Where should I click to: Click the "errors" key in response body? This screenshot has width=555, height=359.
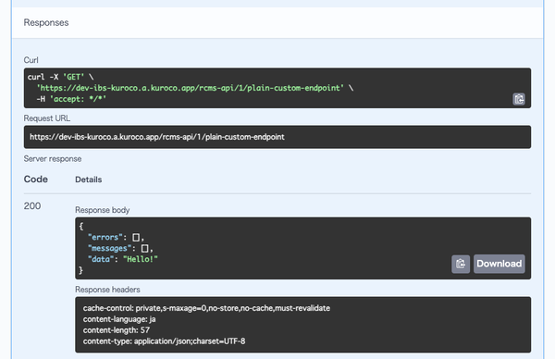tap(105, 237)
